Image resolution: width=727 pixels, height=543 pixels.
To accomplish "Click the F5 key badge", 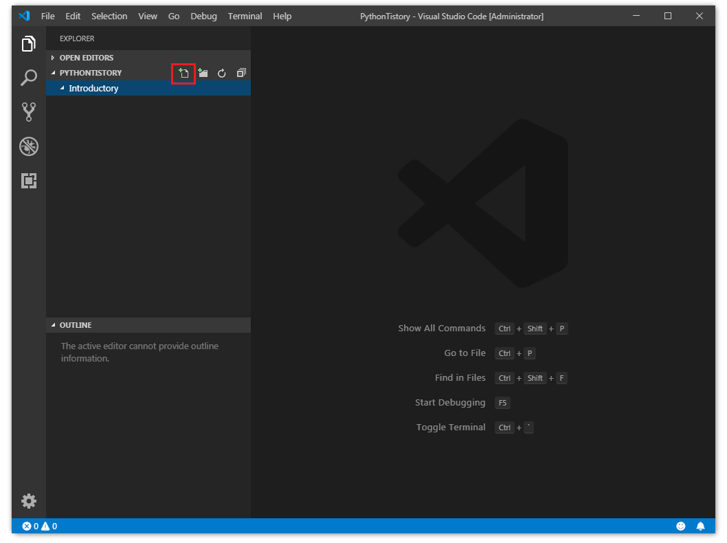I will pyautogui.click(x=502, y=403).
